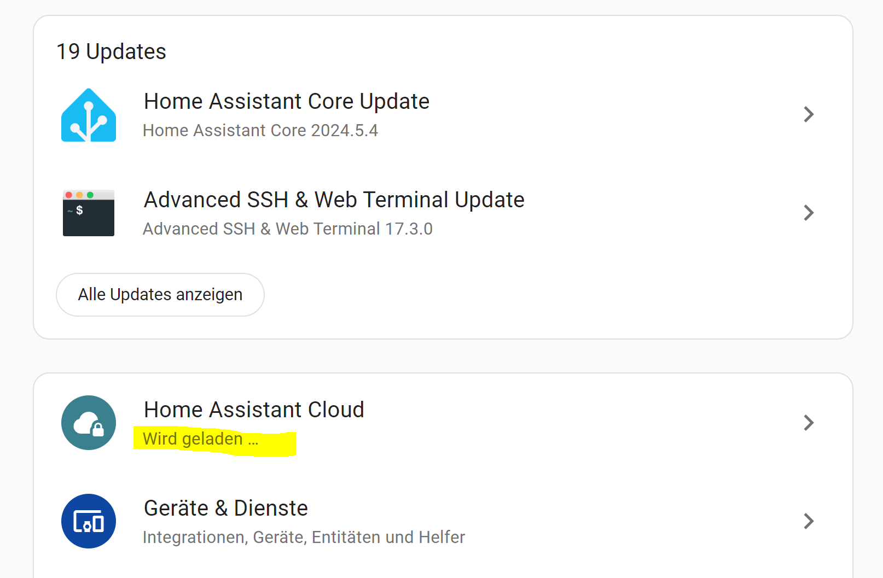The height and width of the screenshot is (578, 883).
Task: Show all updates with Alle Updates anzeigen
Action: pos(160,295)
